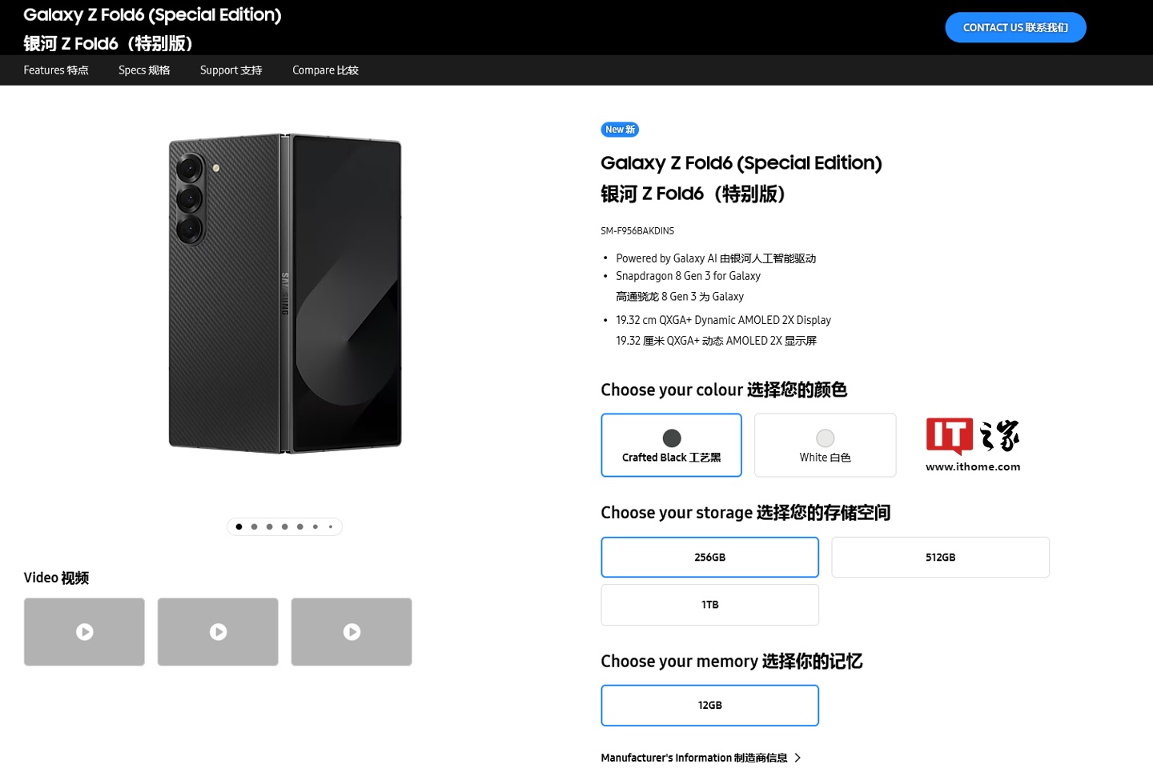This screenshot has width=1153, height=776.
Task: Click the New badge icon
Action: (x=620, y=130)
